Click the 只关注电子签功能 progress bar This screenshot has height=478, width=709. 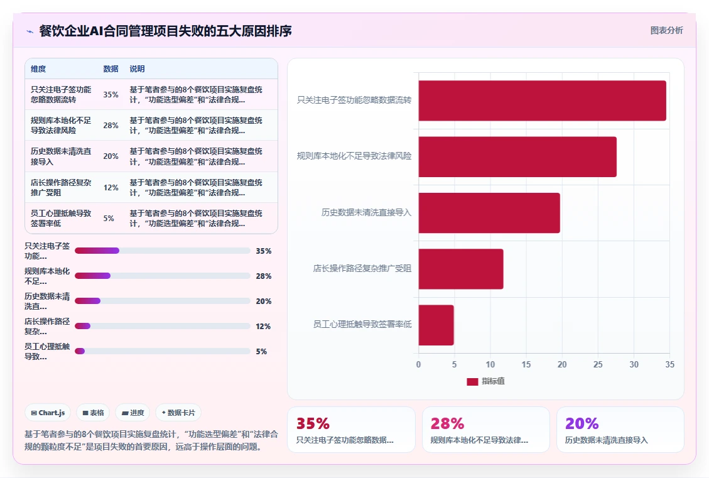162,251
